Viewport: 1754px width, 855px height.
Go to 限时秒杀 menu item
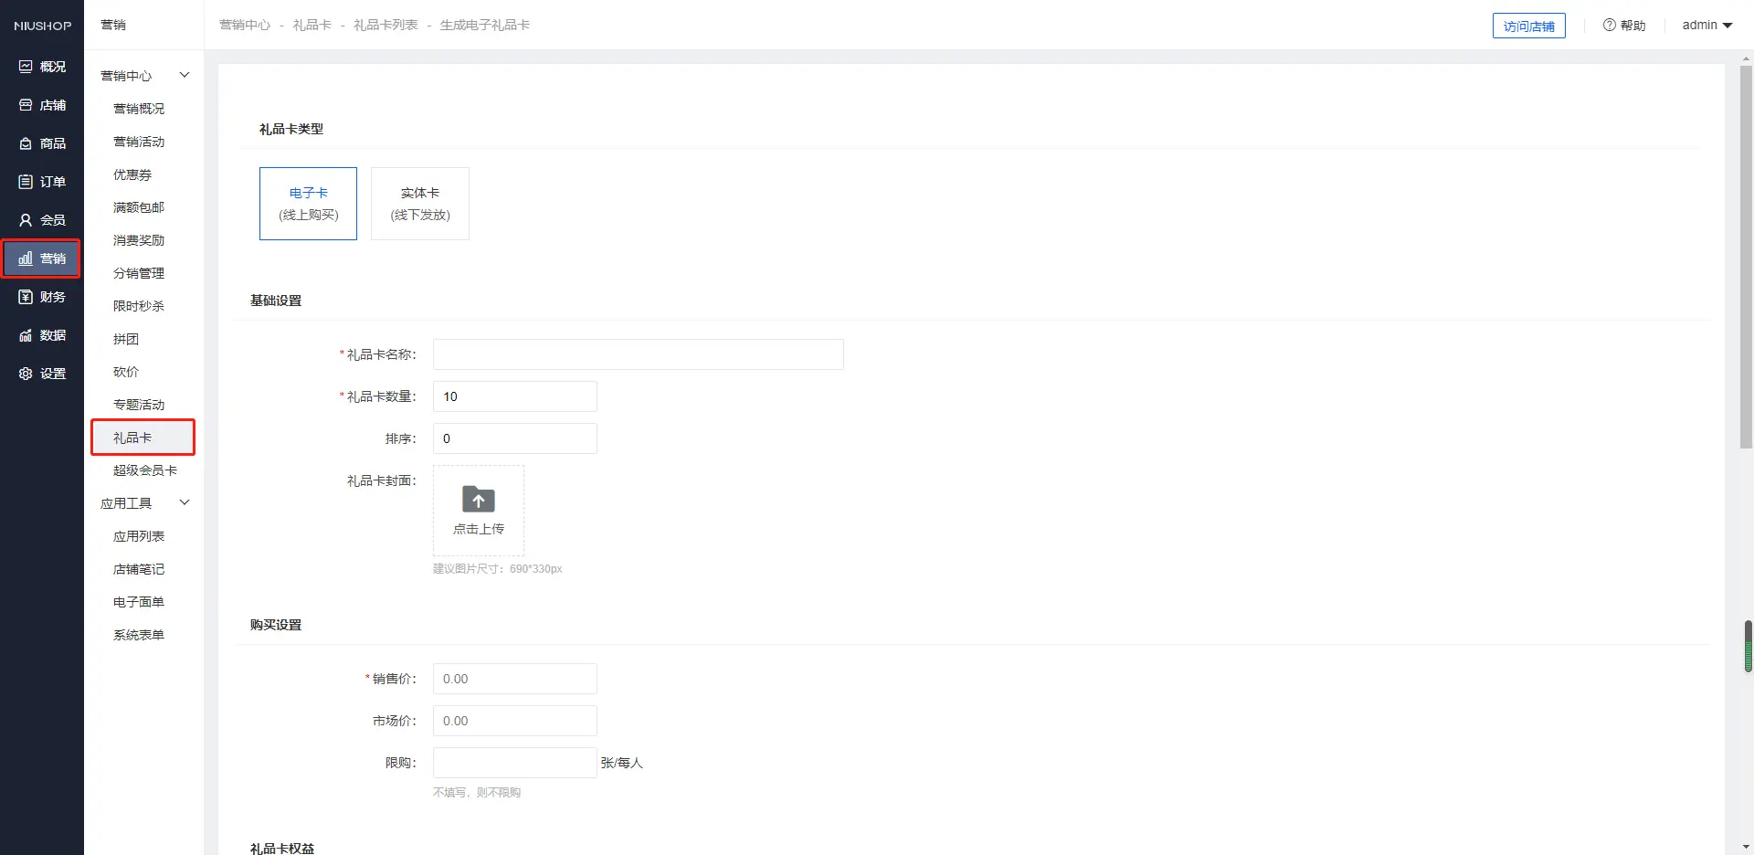coord(139,306)
